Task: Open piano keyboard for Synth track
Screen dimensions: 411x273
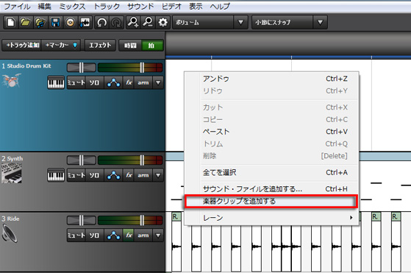Action: 56,175
